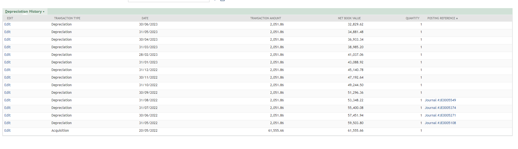The width and height of the screenshot is (518, 149).
Task: Edit the Acquisition row dated 20/05/2022
Action: [x=7, y=131]
